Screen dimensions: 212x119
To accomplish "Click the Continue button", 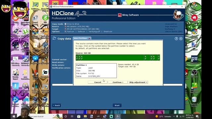I will [118, 82].
